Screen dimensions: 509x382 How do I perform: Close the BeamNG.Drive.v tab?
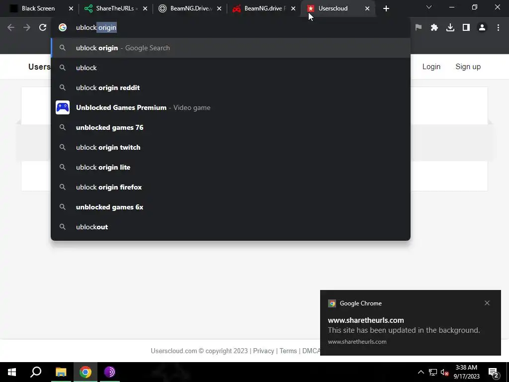click(x=219, y=9)
